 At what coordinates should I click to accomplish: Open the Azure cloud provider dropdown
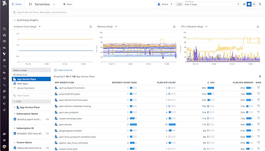[x=165, y=4]
